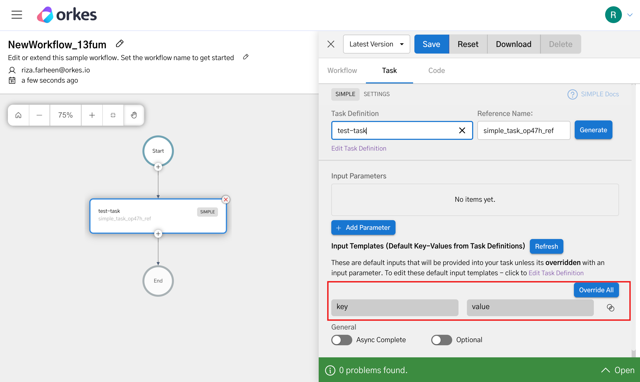
Task: Edit the workflow name with the pencil icon
Action: [x=120, y=43]
